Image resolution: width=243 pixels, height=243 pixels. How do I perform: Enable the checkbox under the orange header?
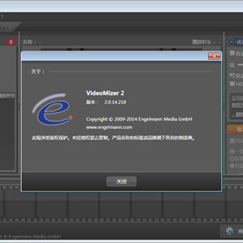pos(232,141)
